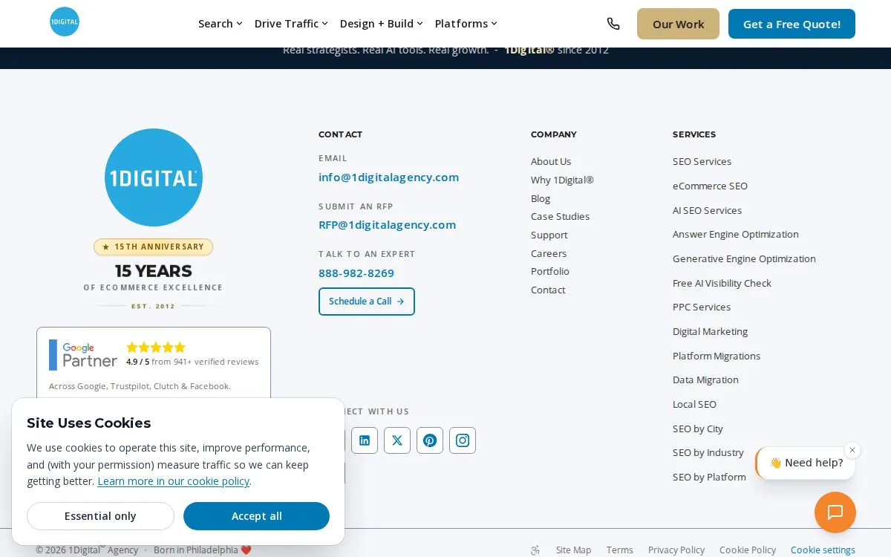Screen dimensions: 891x557
Task: Click the large 1Digital footer logo
Action: [x=154, y=177]
